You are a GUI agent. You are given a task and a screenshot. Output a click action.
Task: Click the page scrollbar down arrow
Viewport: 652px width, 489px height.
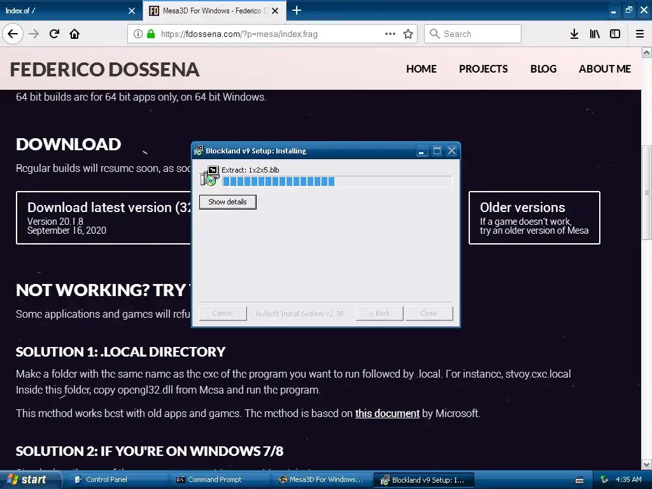[646, 464]
